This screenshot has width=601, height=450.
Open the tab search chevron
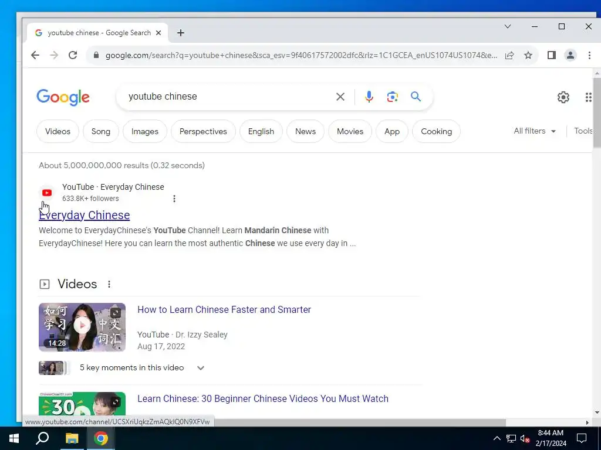[x=508, y=26]
